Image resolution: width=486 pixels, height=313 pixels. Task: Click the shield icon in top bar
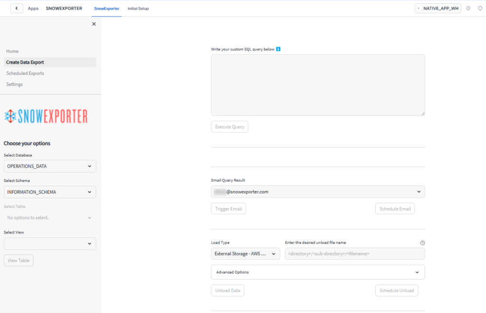(x=479, y=9)
